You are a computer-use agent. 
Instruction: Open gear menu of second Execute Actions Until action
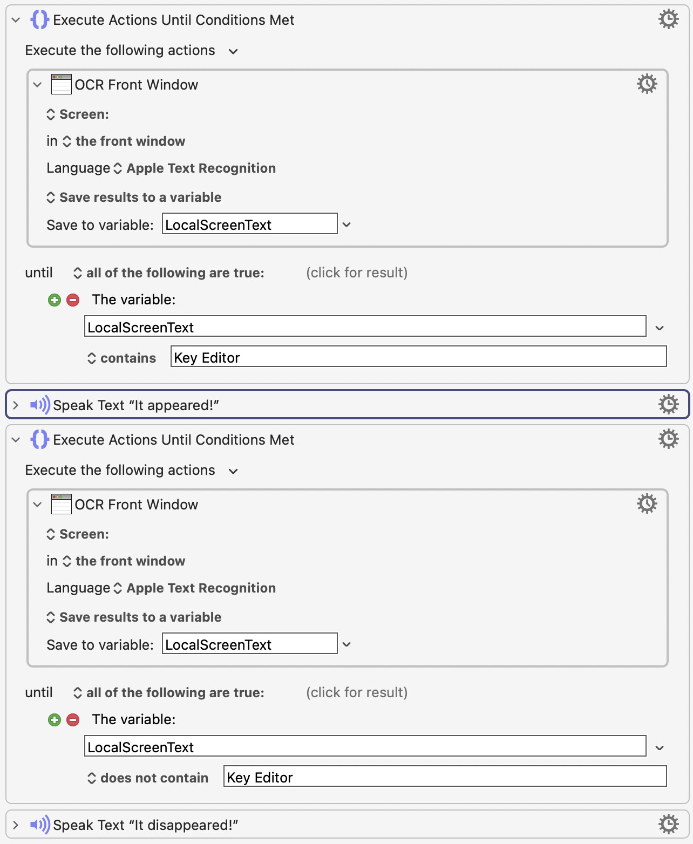click(668, 439)
